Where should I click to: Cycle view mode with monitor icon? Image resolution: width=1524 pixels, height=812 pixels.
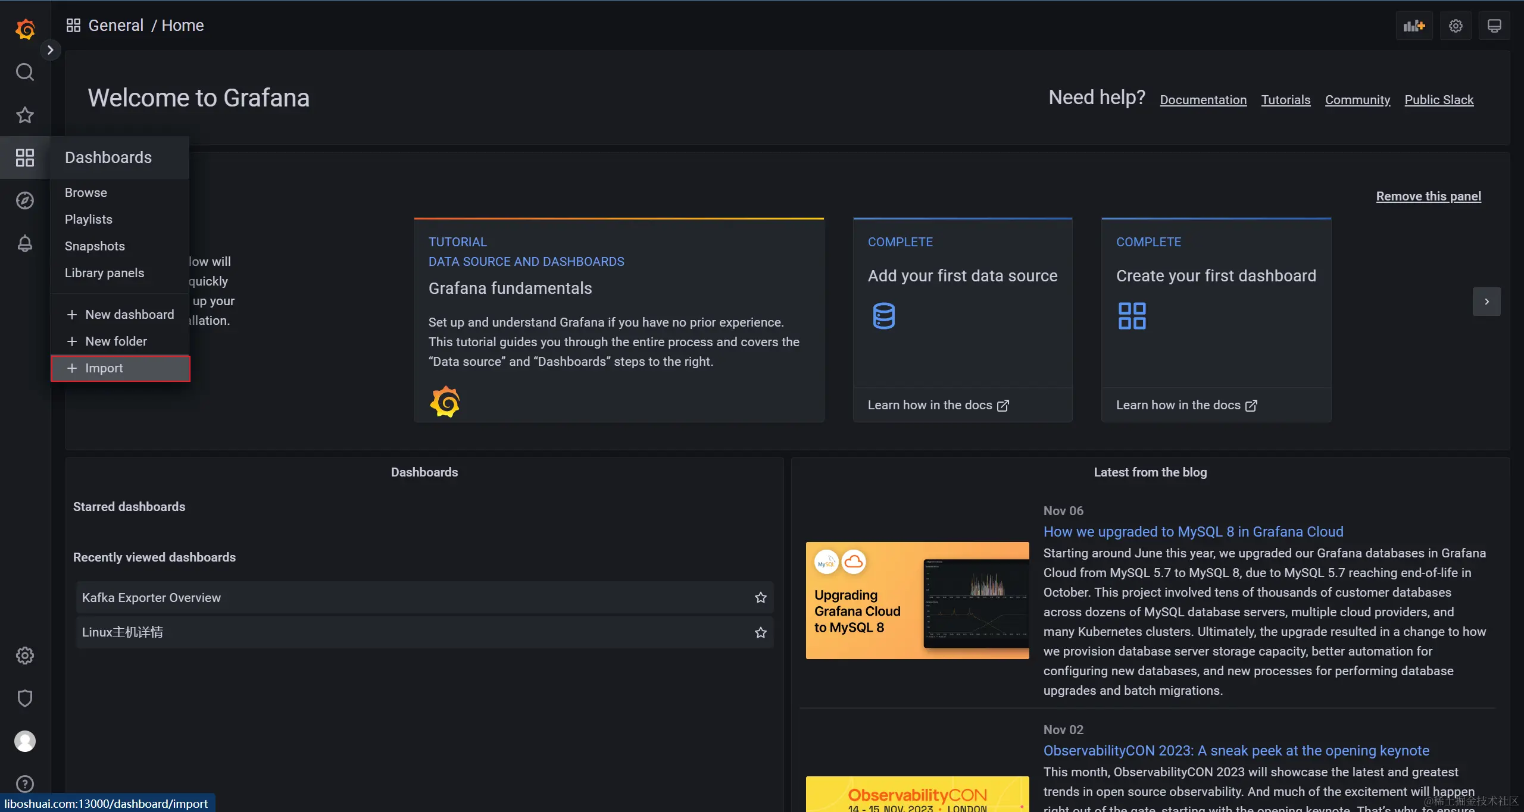[1494, 26]
